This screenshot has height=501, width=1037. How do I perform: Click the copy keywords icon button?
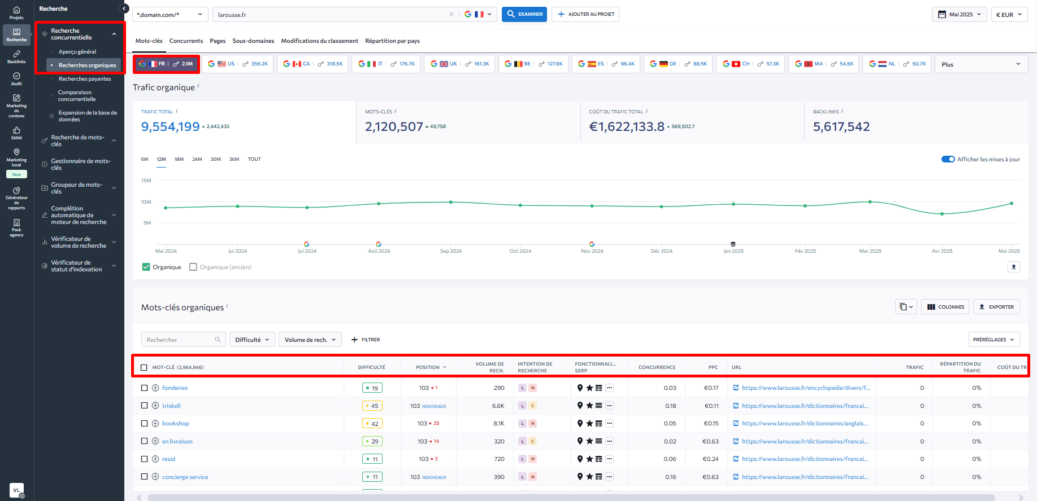point(906,307)
